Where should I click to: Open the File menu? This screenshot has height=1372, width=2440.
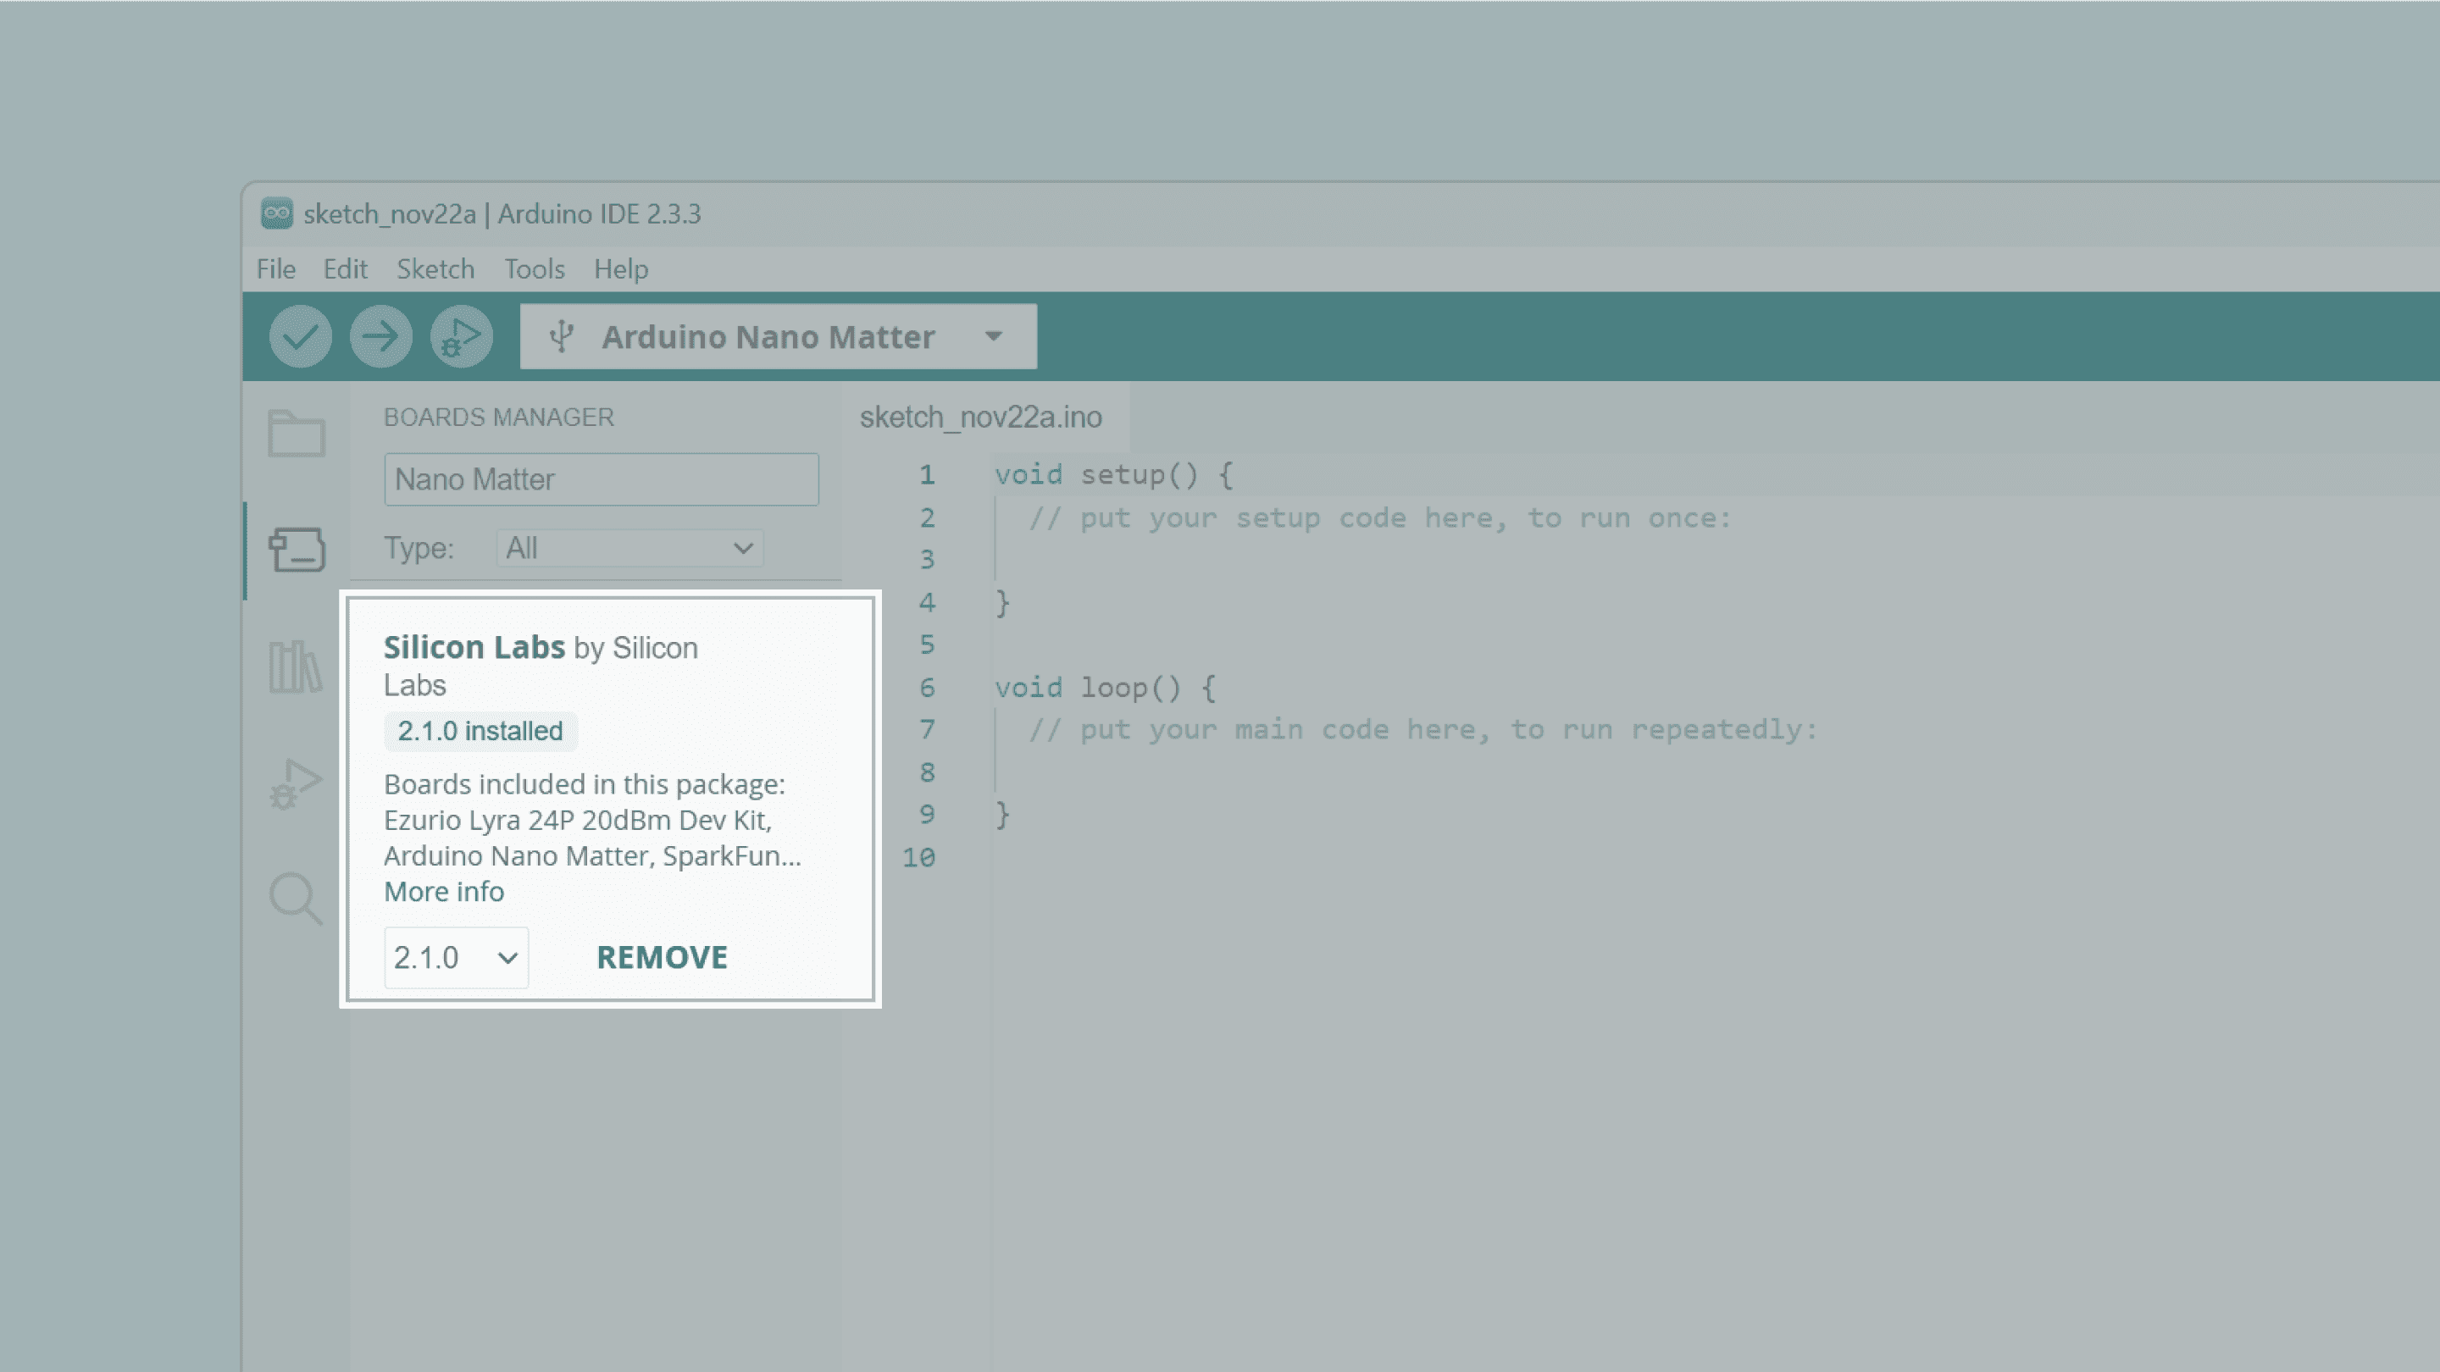pos(274,269)
